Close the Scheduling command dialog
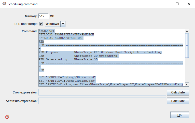195x123 pixels. [x=189, y=4]
